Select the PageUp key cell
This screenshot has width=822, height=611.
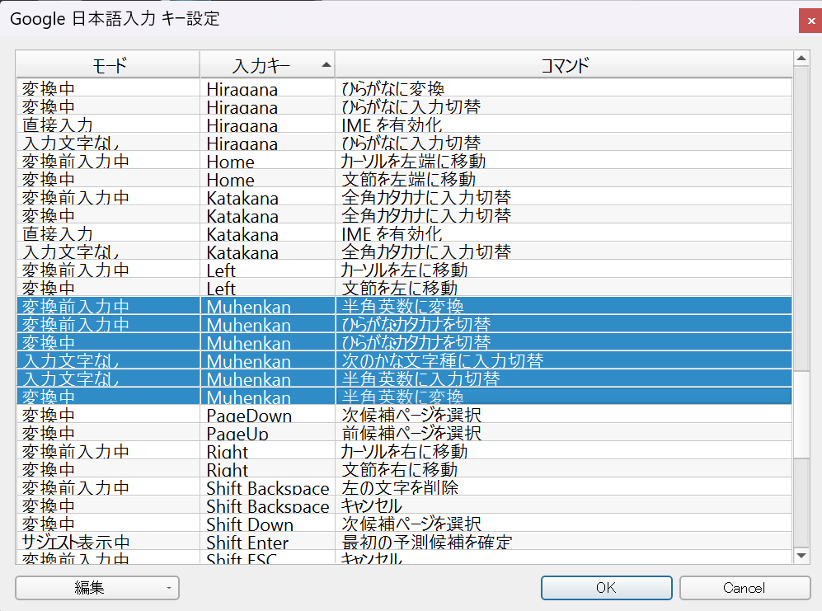click(x=267, y=433)
